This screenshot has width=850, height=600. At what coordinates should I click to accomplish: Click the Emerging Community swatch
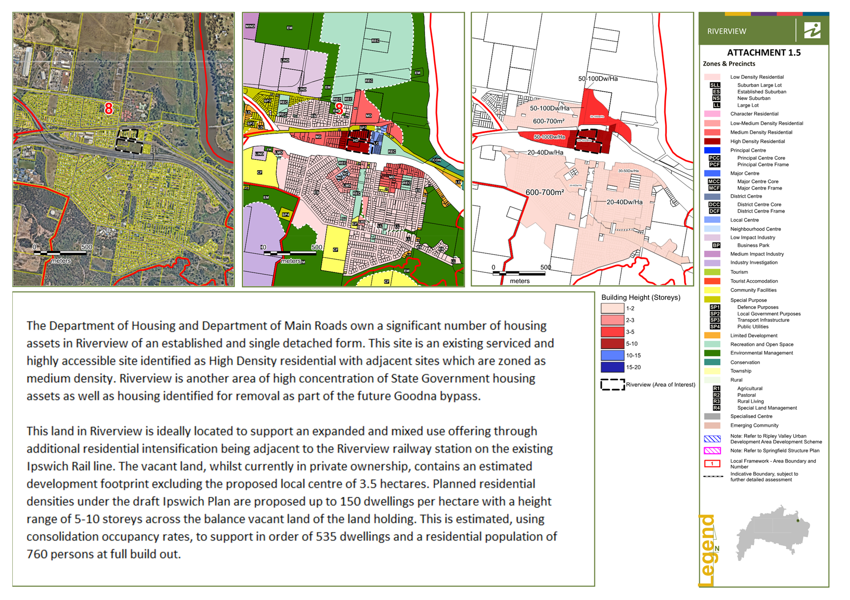tap(712, 425)
